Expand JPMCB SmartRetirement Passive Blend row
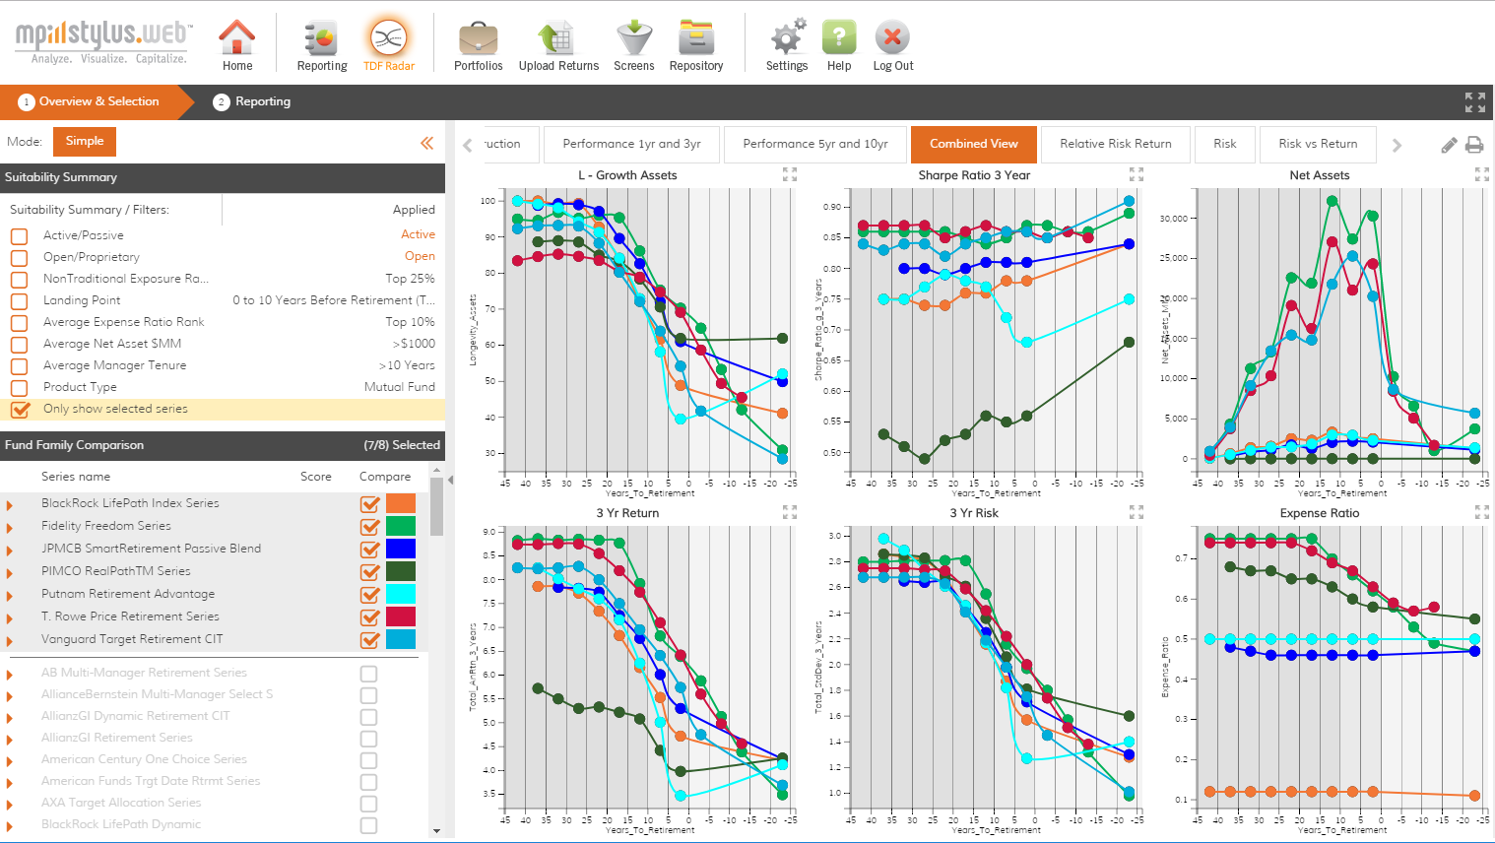 click(x=10, y=551)
